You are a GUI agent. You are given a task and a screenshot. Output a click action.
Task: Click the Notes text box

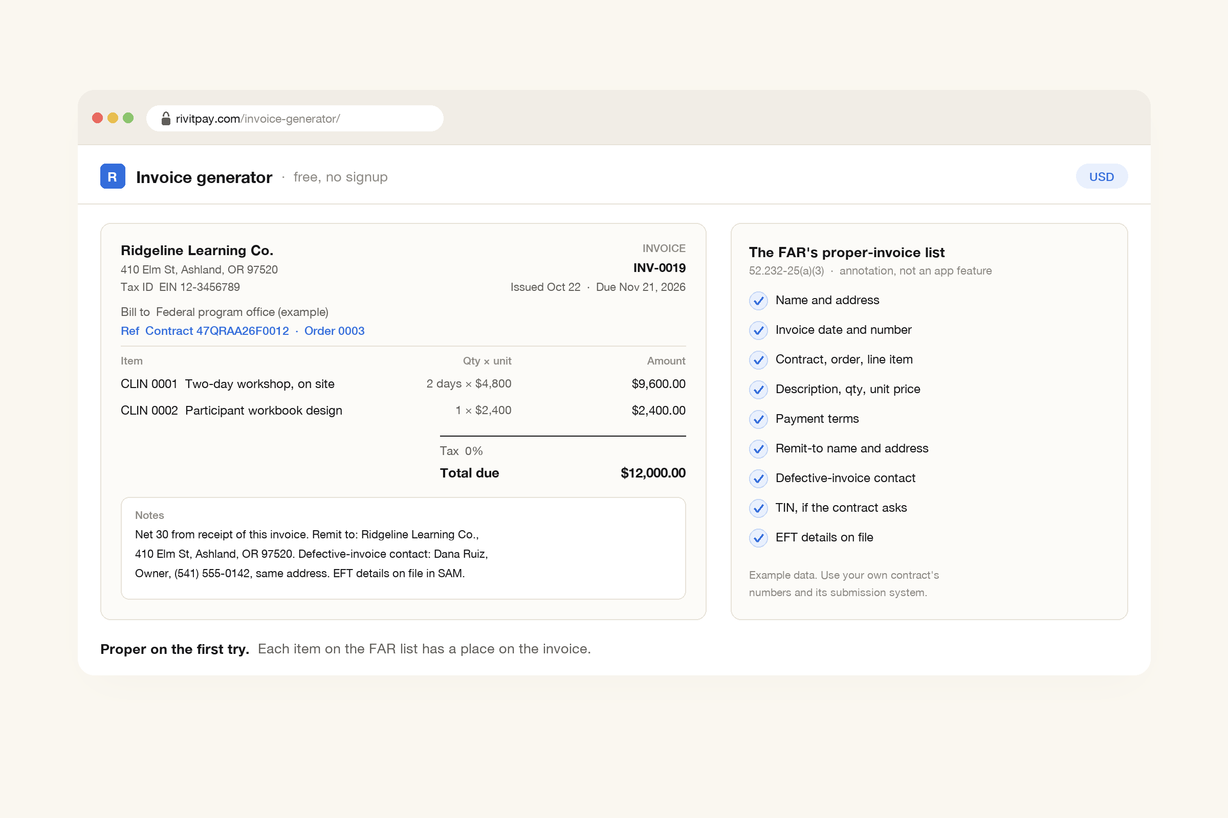(403, 548)
